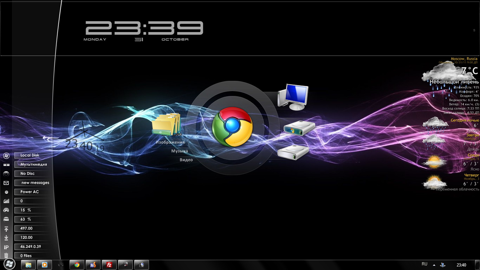Open the Видео folder entry
Screen dimensions: 480x270
pyautogui.click(x=186, y=160)
